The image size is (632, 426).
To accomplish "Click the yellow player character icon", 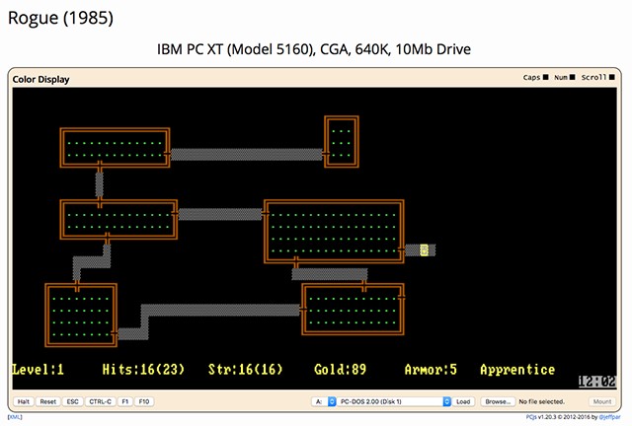I will pos(424,250).
